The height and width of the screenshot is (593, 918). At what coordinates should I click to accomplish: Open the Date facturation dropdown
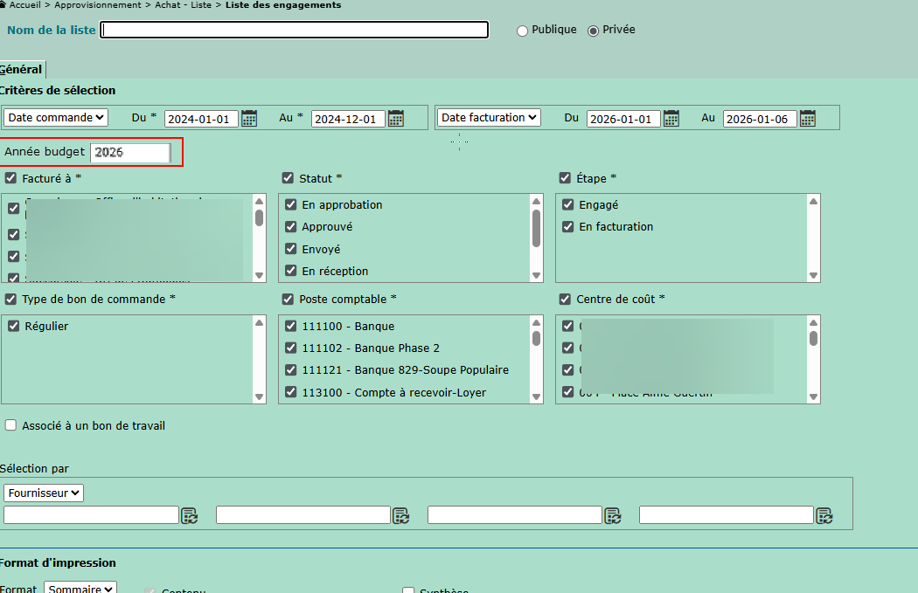(x=489, y=117)
